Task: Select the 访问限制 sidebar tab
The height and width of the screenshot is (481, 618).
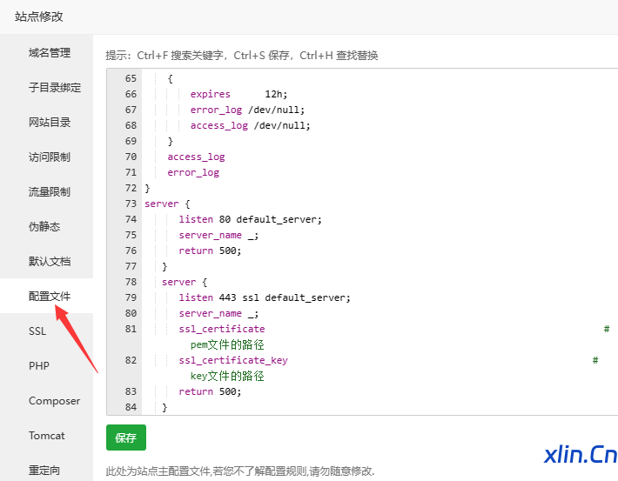Action: [x=49, y=157]
